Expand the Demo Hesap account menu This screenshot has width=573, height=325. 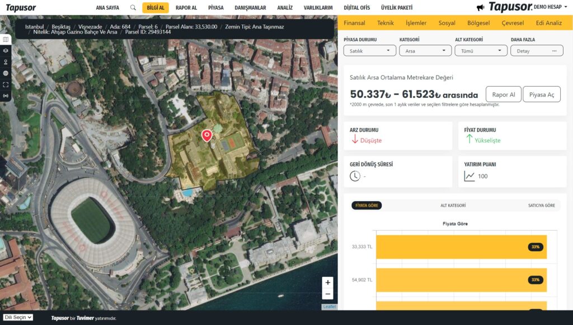click(551, 7)
